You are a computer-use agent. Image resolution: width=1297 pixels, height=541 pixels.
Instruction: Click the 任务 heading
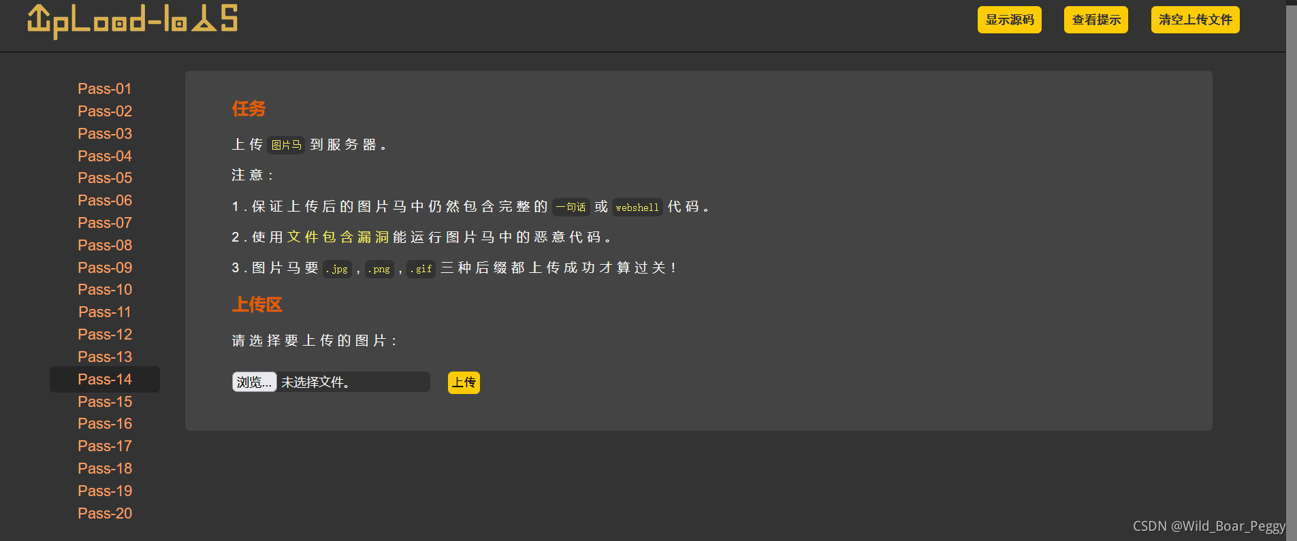[x=249, y=109]
